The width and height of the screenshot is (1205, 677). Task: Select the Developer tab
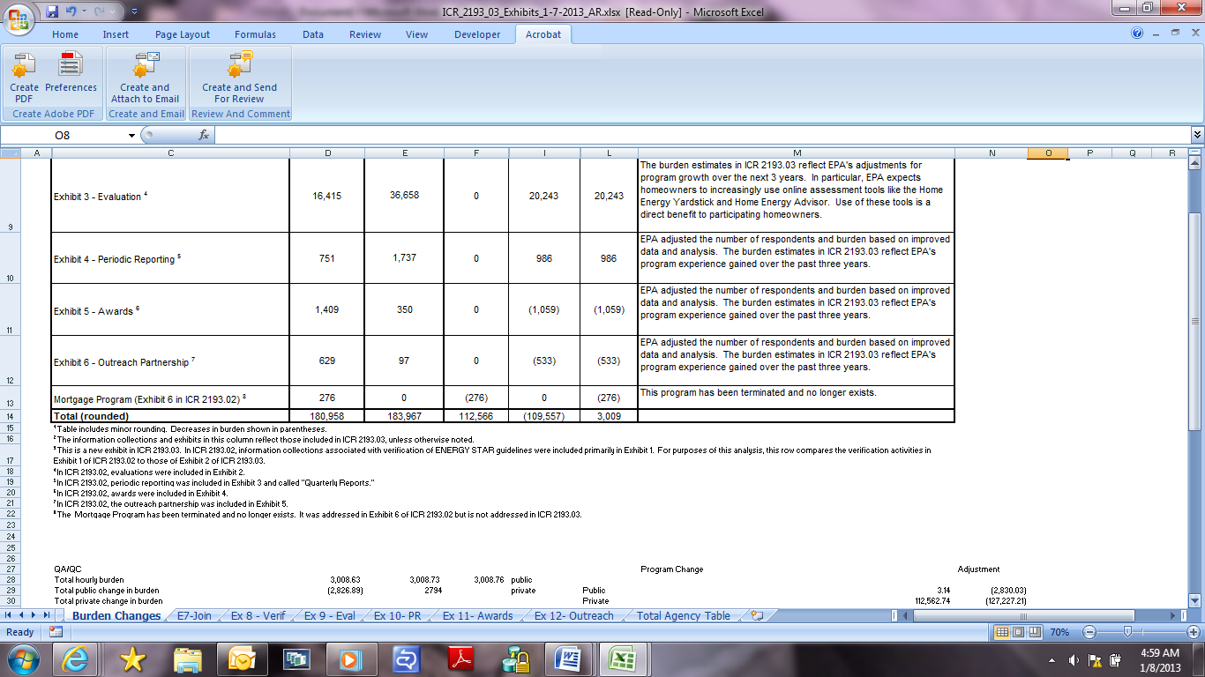477,34
